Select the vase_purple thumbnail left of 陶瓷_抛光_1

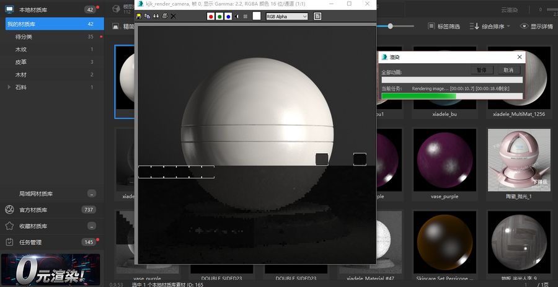445,160
